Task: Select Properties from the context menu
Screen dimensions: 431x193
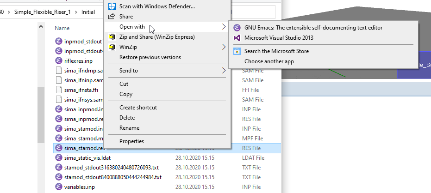Action: point(131,141)
